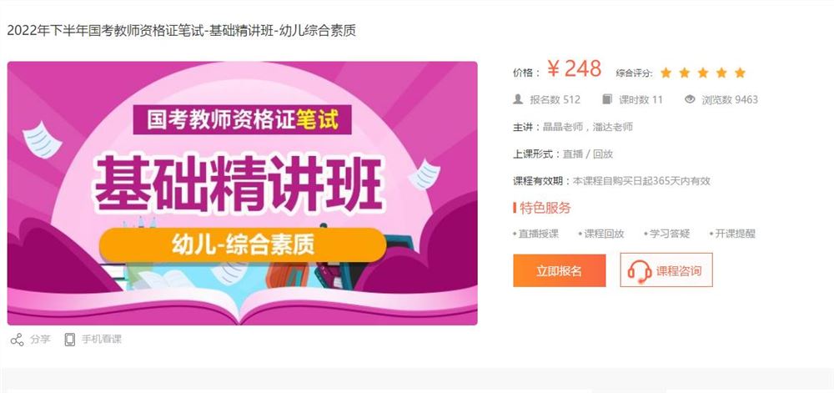Click the 直播授课 feature item
Screen dimensions: 834x393
pyautogui.click(x=536, y=234)
